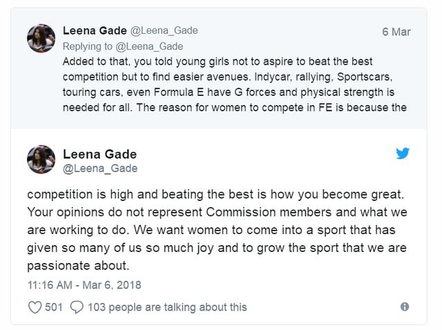Follow the @Leena_Gade mention after "Replying to"
This screenshot has height=330, width=442.
[152, 46]
